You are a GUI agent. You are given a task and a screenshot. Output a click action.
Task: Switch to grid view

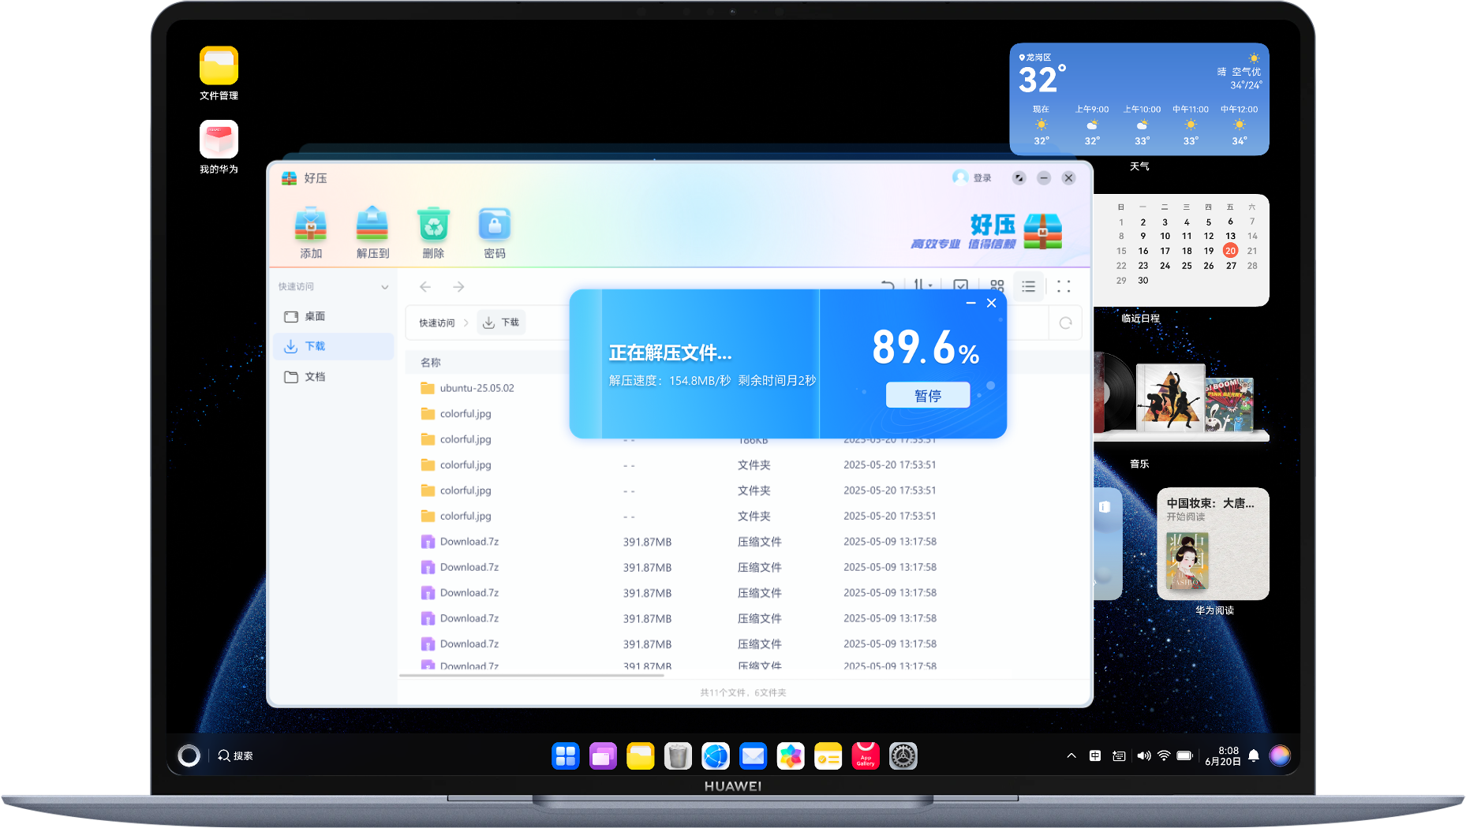point(997,285)
